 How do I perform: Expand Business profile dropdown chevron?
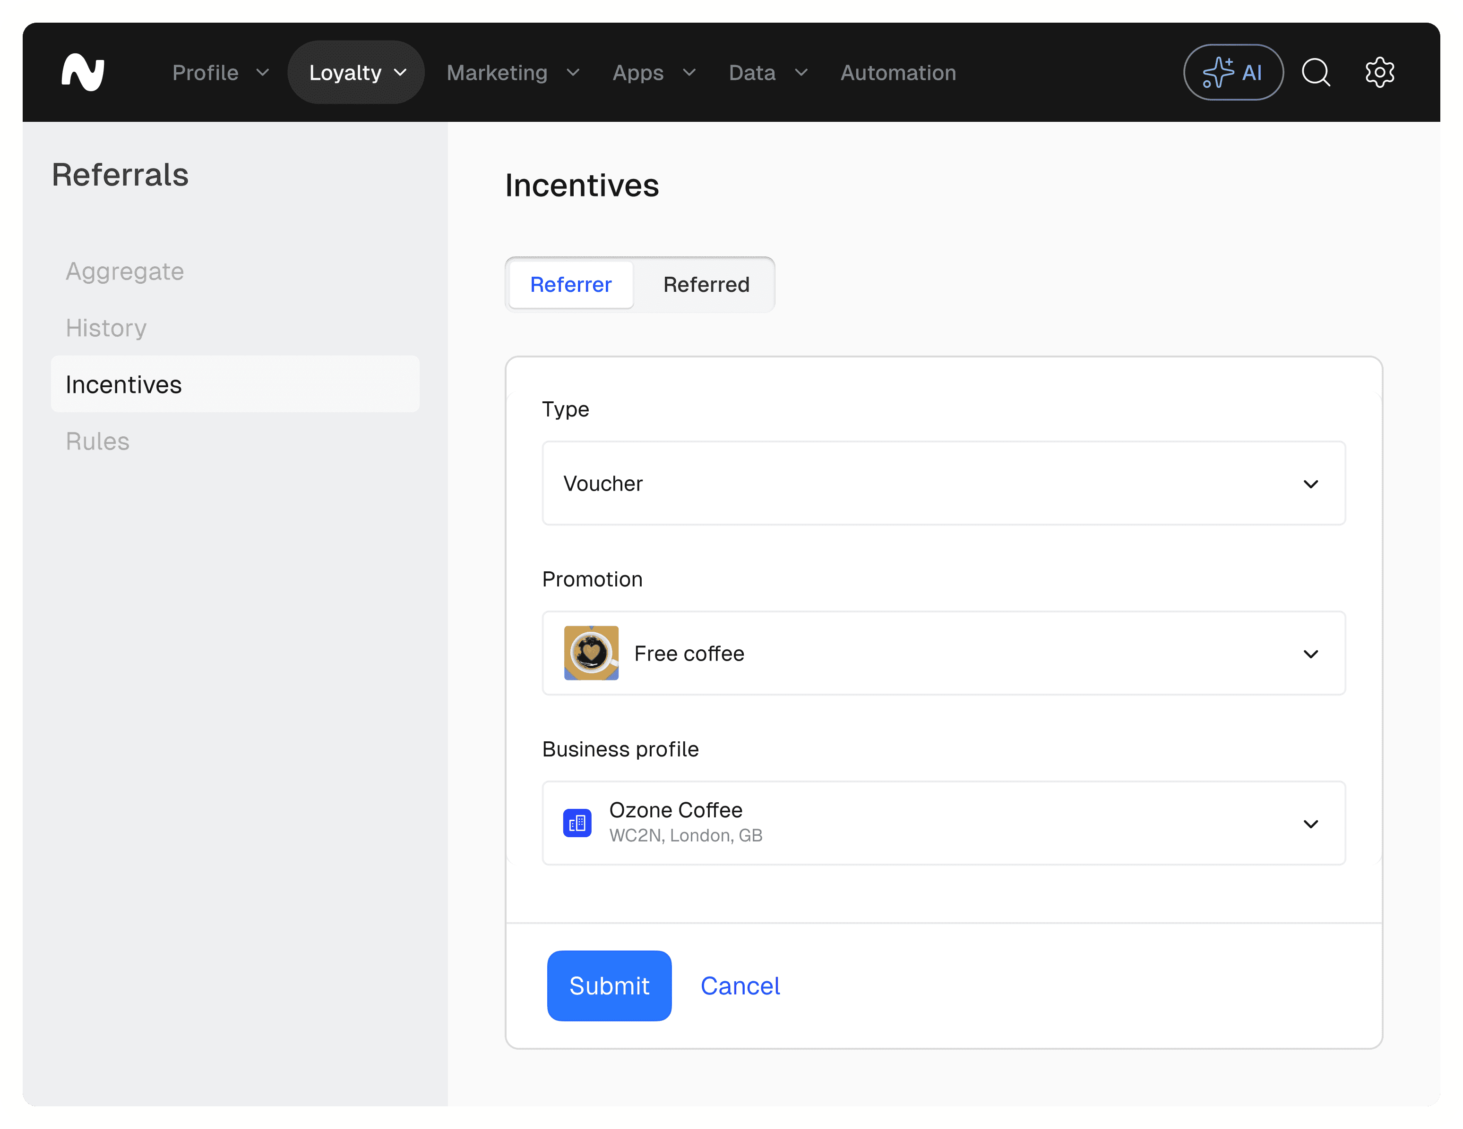point(1310,824)
